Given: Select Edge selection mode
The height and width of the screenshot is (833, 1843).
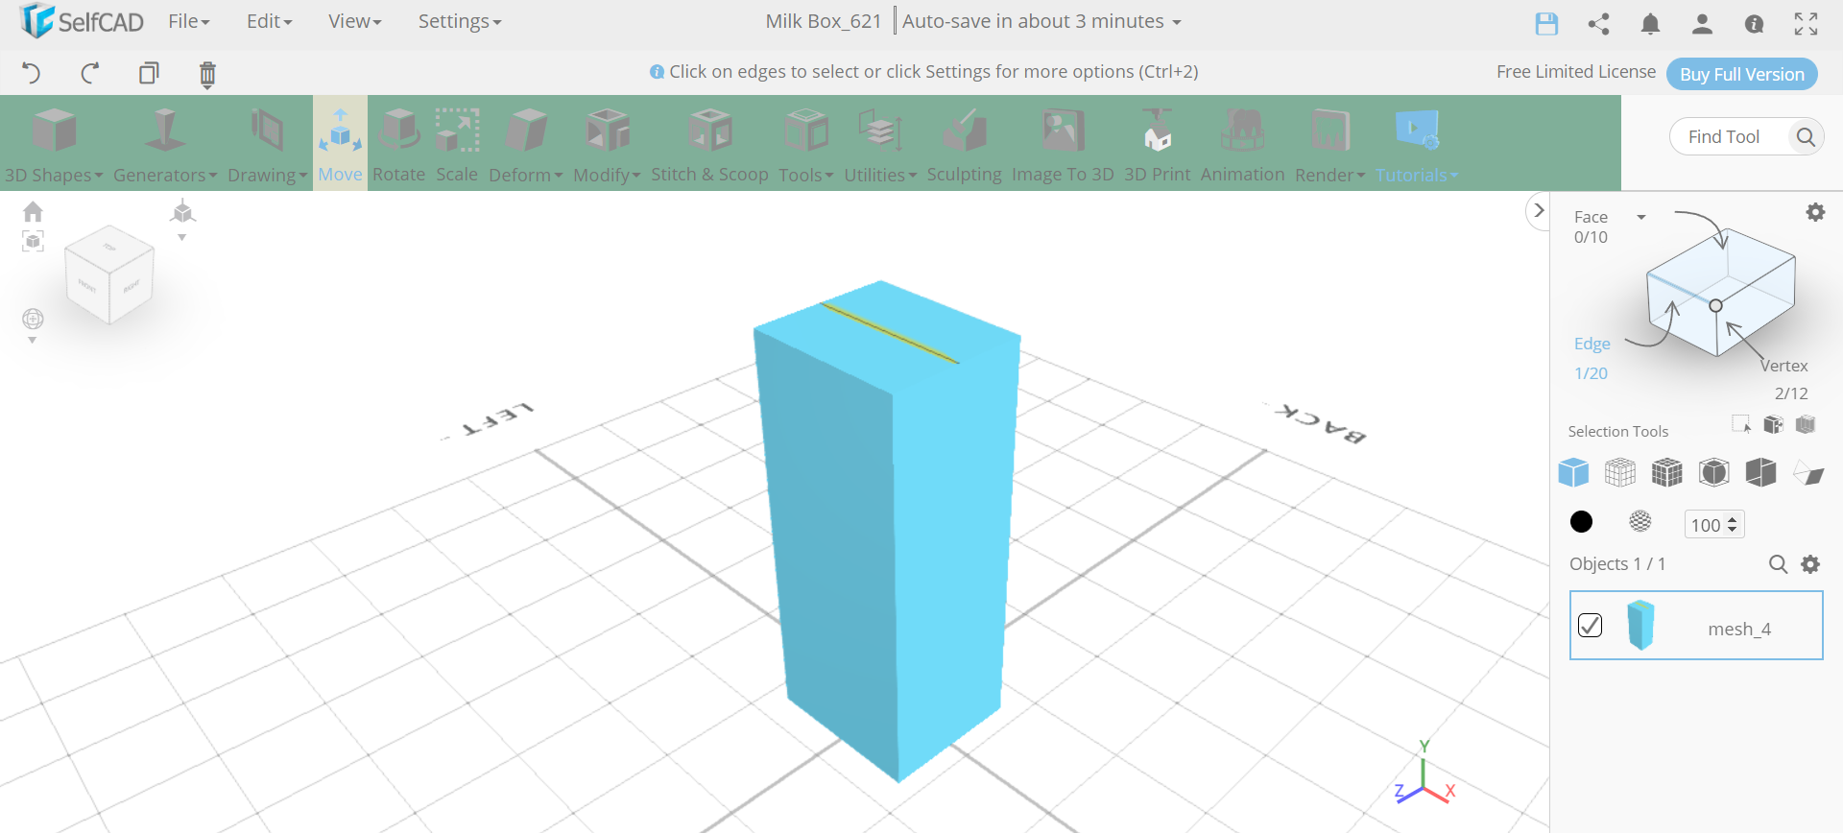Looking at the screenshot, I should [1592, 344].
